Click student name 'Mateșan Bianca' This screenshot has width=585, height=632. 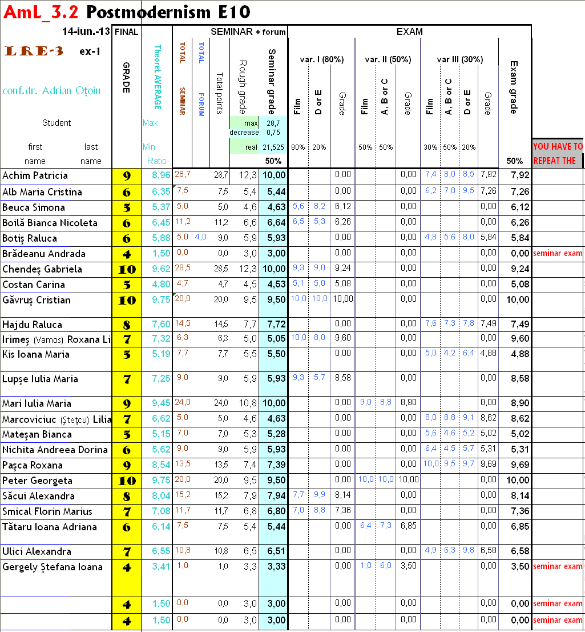click(x=37, y=434)
